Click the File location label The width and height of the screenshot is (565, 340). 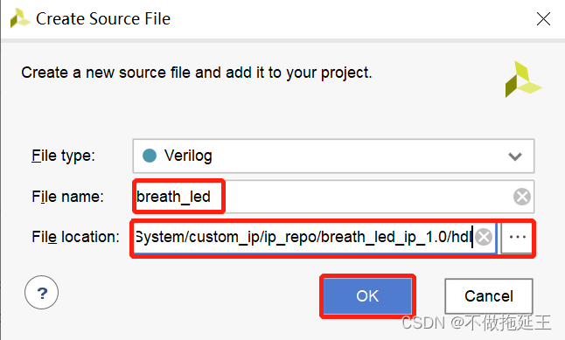tap(75, 237)
